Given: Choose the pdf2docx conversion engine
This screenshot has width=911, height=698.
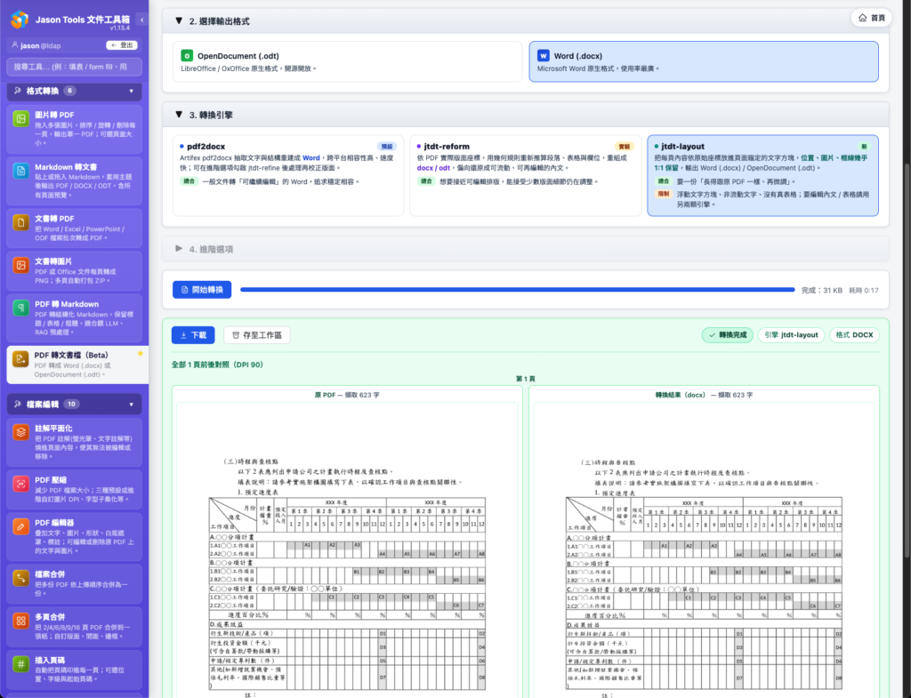Looking at the screenshot, I should click(288, 175).
